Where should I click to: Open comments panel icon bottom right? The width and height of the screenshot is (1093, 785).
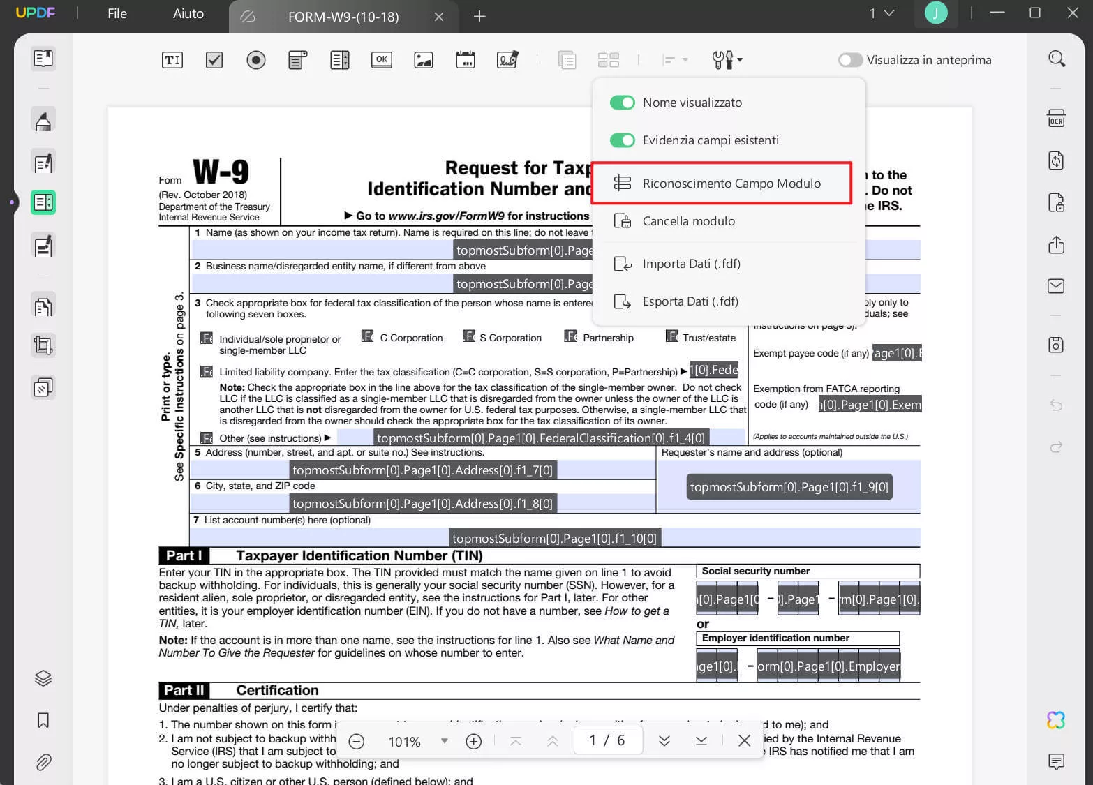[1057, 762]
